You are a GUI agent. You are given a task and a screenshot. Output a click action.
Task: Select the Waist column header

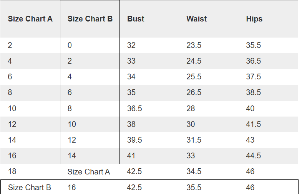pyautogui.click(x=197, y=19)
